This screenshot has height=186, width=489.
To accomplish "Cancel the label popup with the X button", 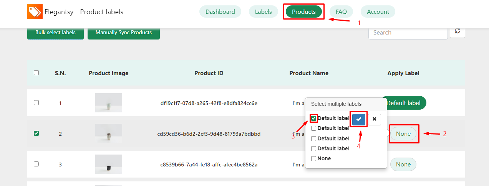I will [375, 119].
